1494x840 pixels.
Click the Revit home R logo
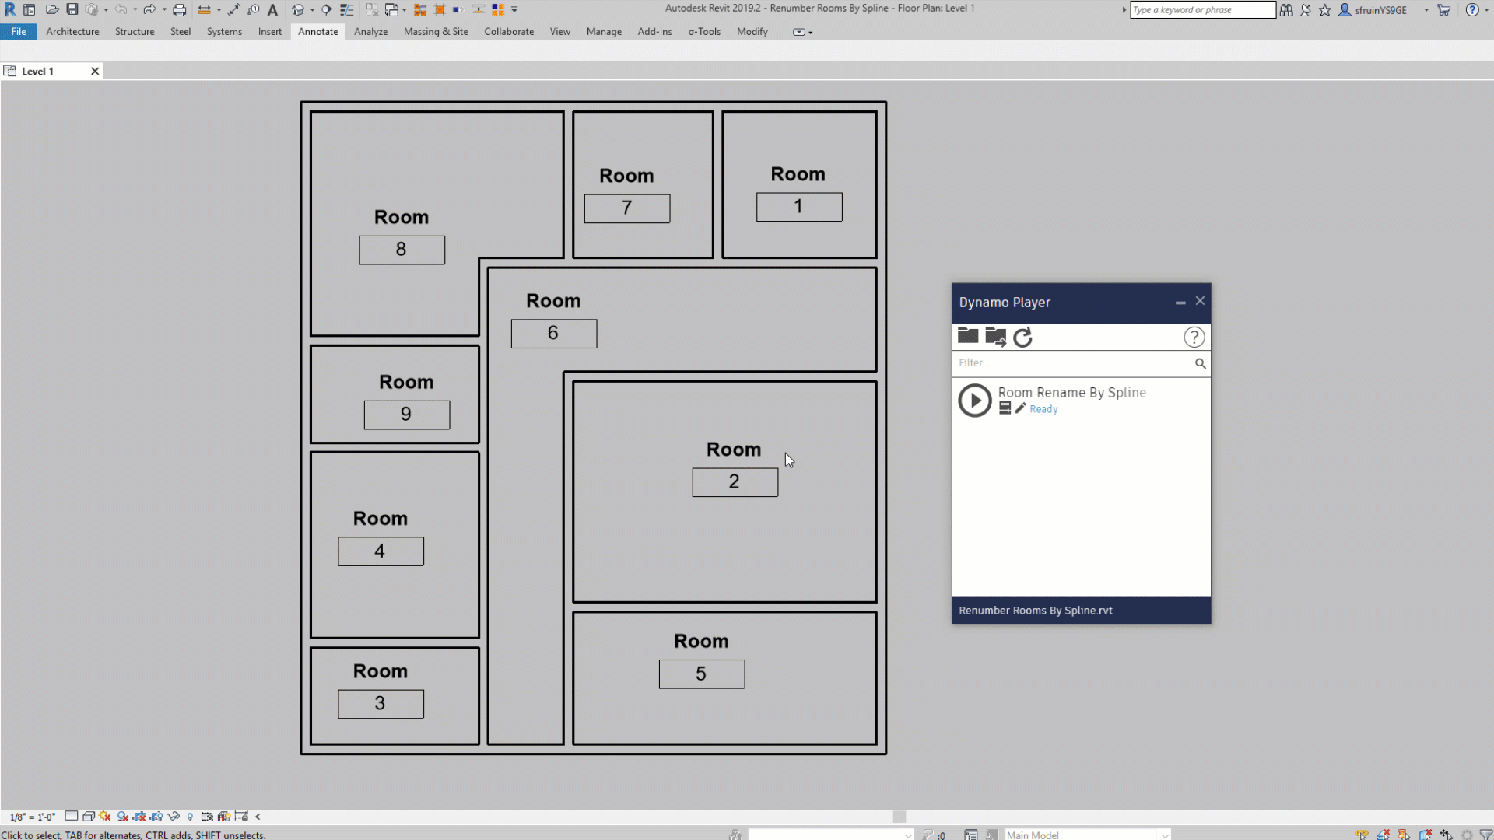[x=10, y=9]
